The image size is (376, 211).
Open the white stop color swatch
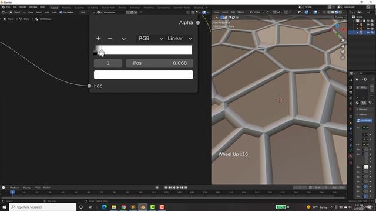[x=143, y=74]
